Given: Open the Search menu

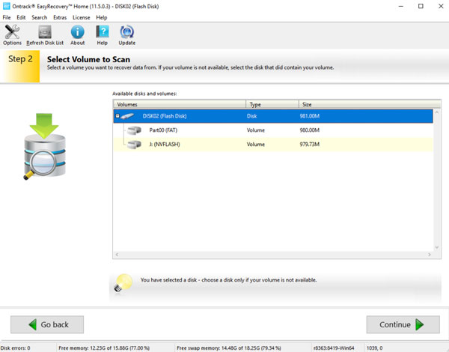Looking at the screenshot, I should pyautogui.click(x=39, y=17).
